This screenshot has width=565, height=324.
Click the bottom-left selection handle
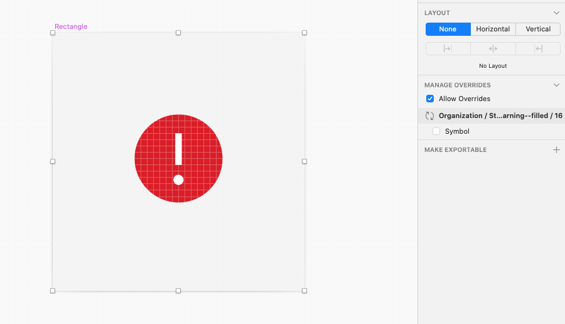(x=53, y=291)
